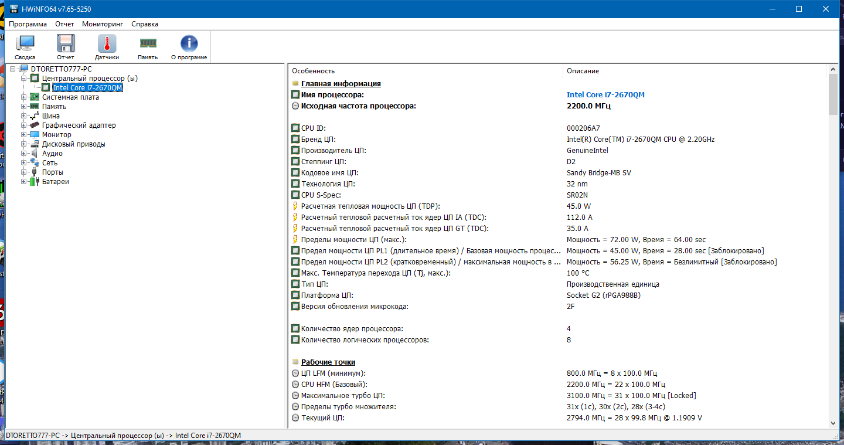The width and height of the screenshot is (844, 445).
Task: Click the Сеть network icon
Action: tap(35, 163)
